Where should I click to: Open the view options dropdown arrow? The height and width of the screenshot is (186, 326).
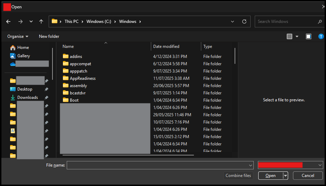click(297, 36)
